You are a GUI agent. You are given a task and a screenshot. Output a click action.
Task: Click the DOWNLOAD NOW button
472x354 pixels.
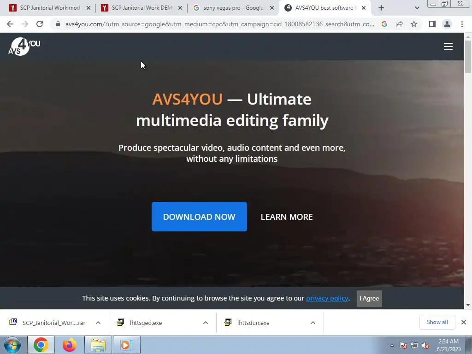click(x=199, y=217)
